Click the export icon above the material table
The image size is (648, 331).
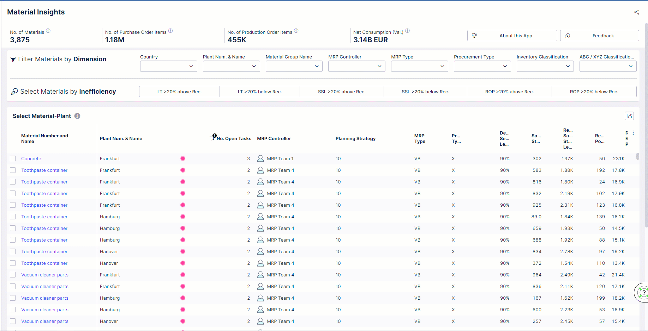[629, 116]
